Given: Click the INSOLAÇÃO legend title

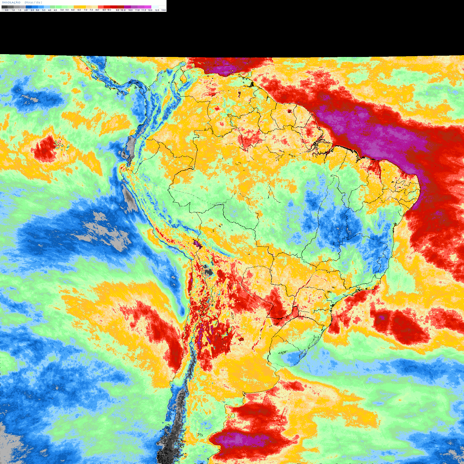Looking at the screenshot, I should click(x=11, y=2).
